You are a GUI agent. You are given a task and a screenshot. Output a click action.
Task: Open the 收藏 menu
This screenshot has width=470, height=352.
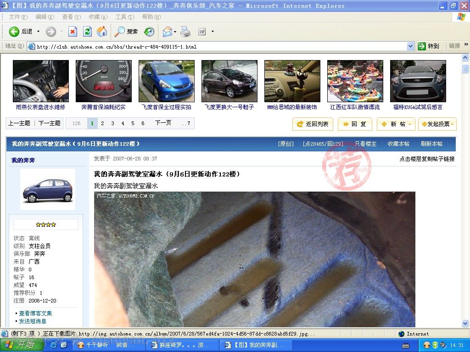[x=98, y=17]
